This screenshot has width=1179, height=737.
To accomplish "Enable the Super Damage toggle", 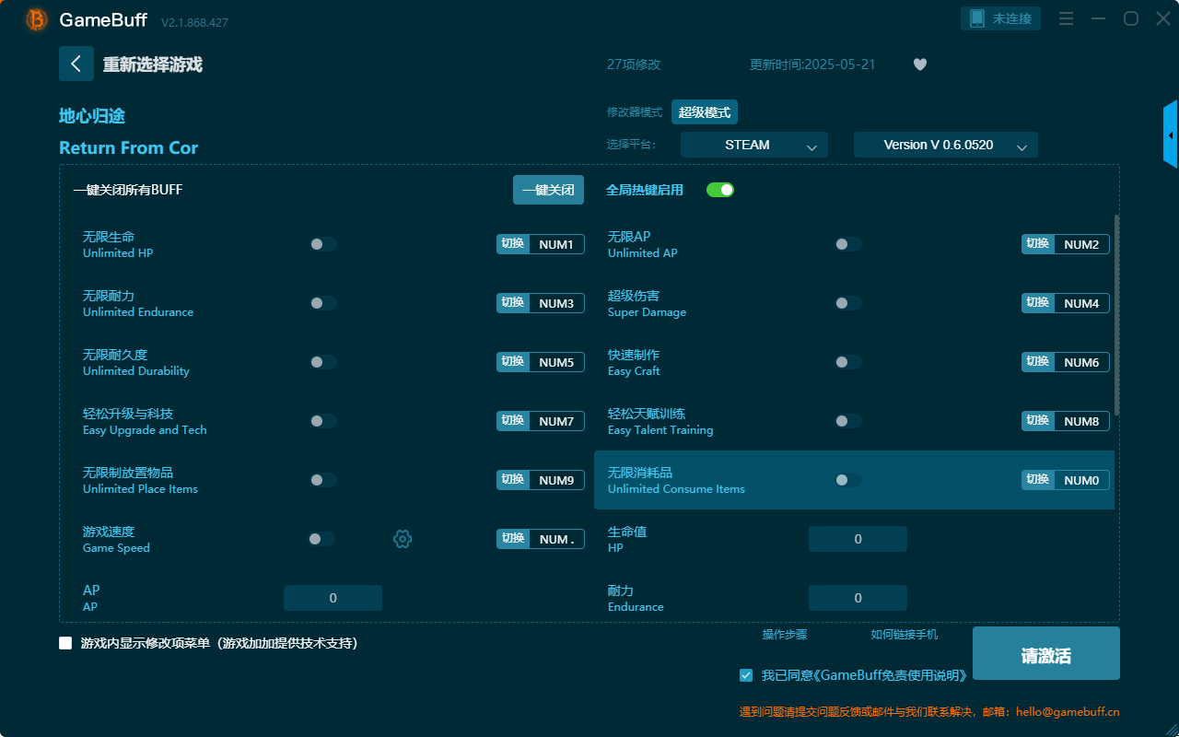I will (x=848, y=302).
